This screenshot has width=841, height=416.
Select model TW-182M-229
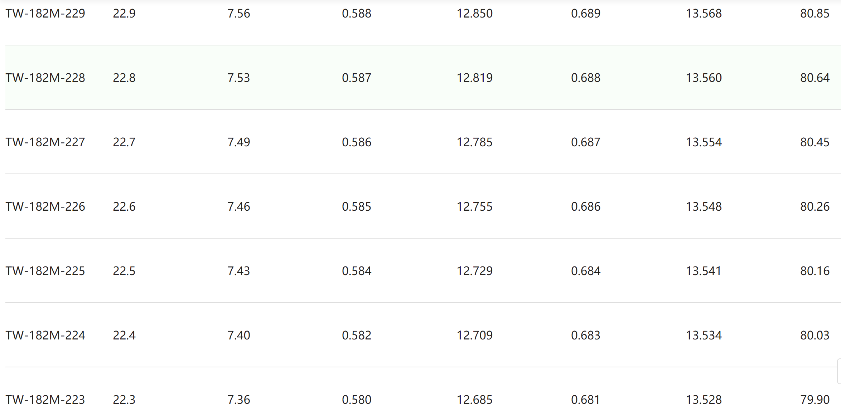pos(45,14)
